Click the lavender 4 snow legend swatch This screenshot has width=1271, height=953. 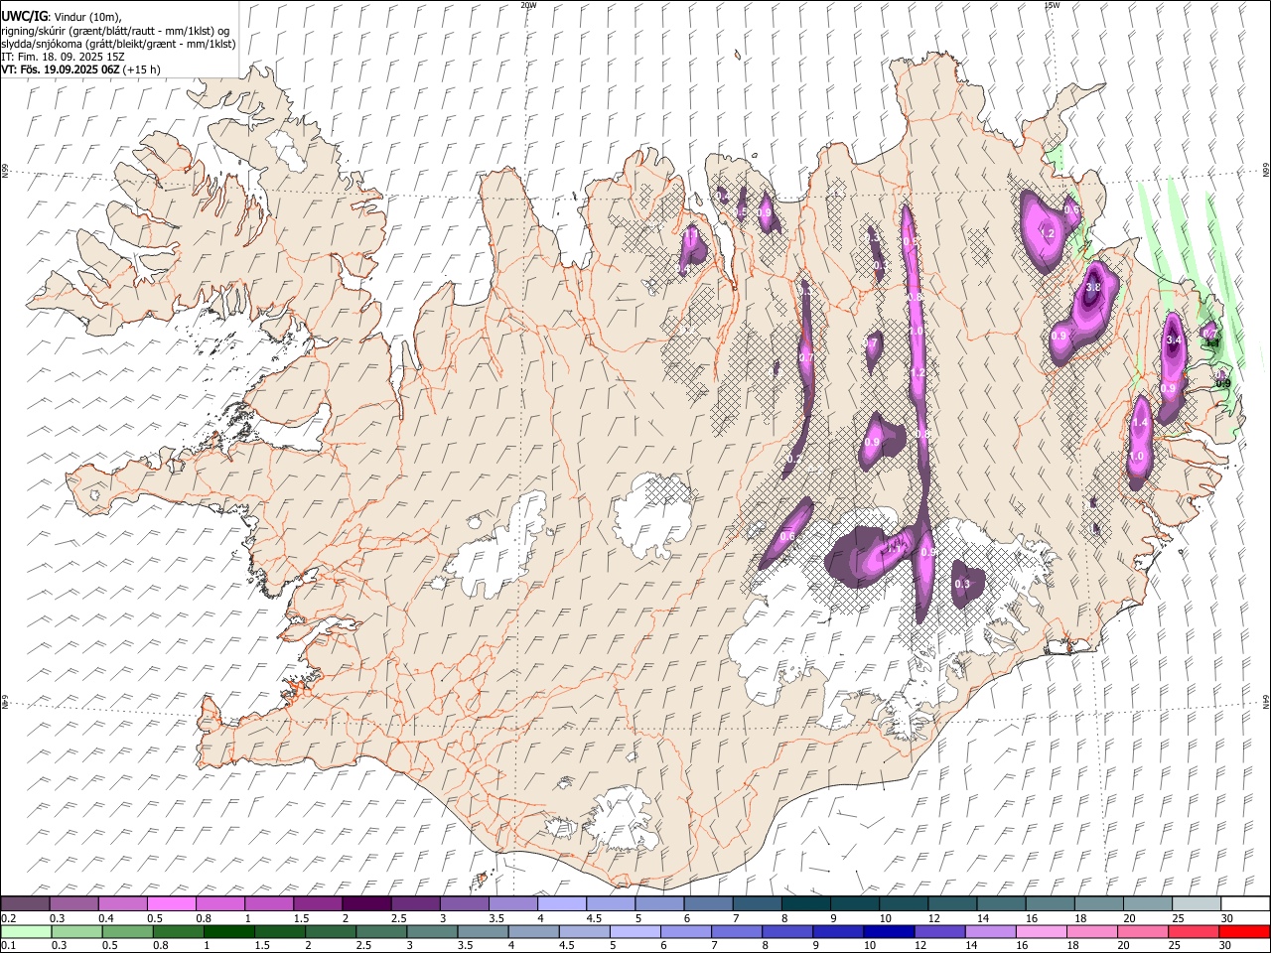[562, 903]
